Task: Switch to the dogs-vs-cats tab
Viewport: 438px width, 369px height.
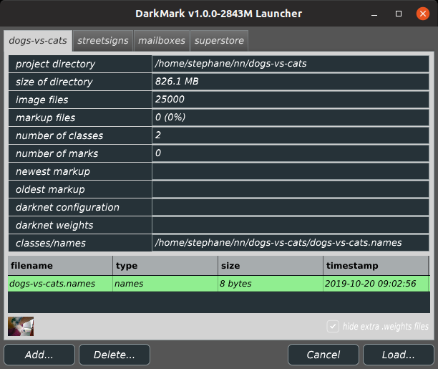Action: pos(38,41)
